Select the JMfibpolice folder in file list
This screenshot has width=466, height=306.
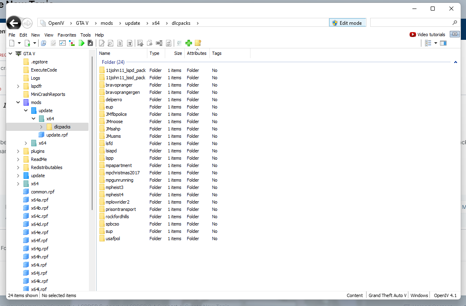116,114
